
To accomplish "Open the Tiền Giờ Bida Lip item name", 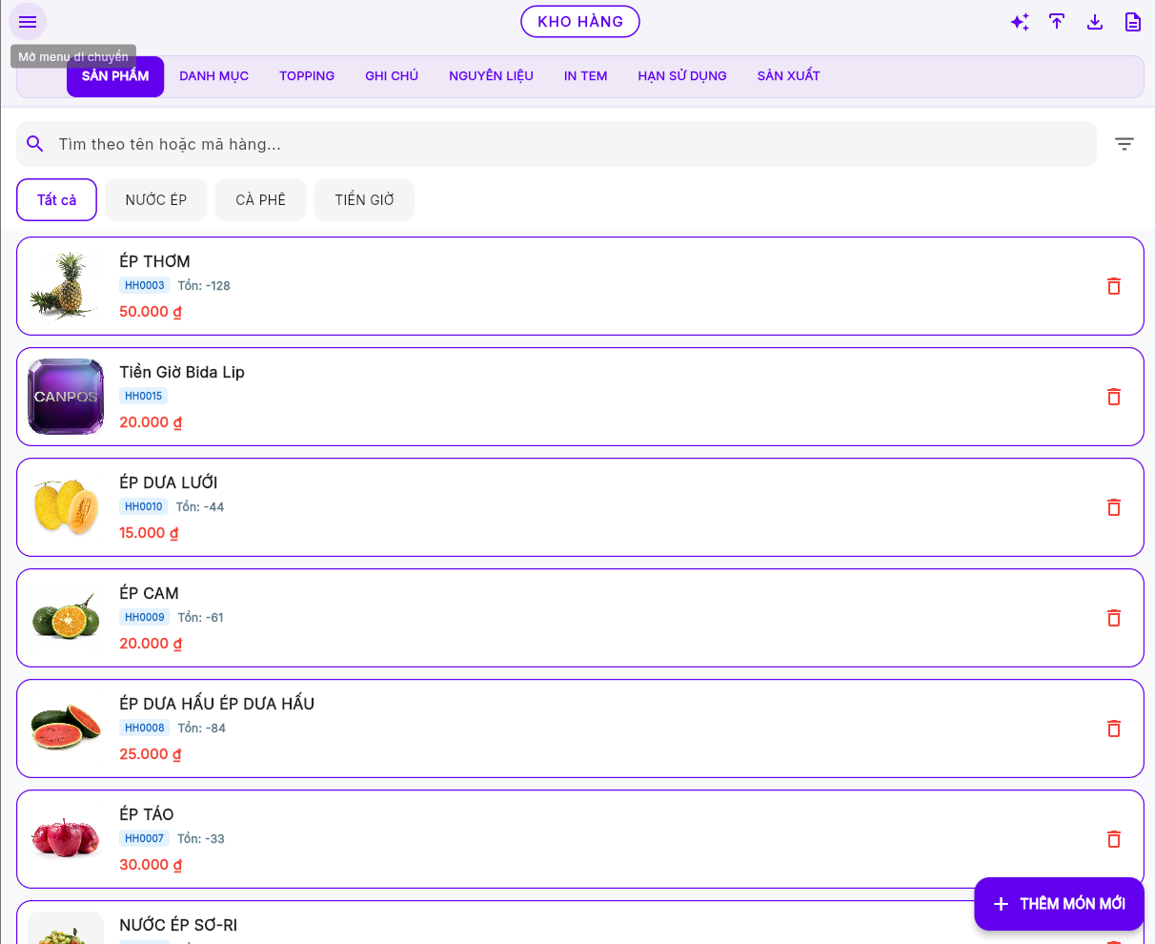I will pyautogui.click(x=182, y=372).
